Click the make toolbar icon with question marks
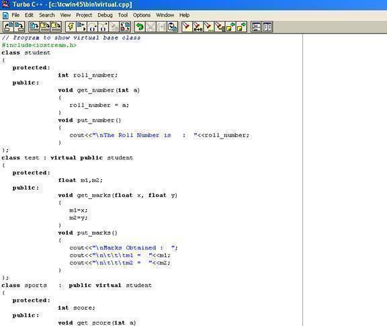This screenshot has width=387, height=326. pos(45,26)
